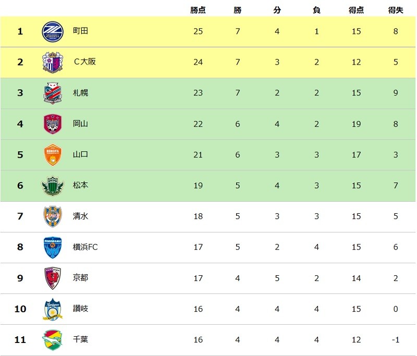The height and width of the screenshot is (356, 417).
Task: Click the Yokohama FC club crest
Action: tap(52, 247)
